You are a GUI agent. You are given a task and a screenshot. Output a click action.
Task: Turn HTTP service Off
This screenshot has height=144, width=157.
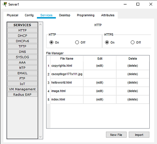pyautogui.click(x=77, y=42)
